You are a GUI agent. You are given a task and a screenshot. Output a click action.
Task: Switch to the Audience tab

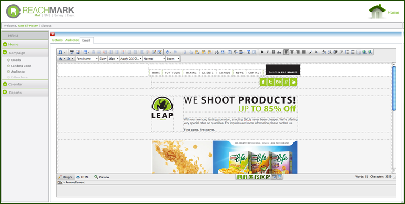(72, 40)
